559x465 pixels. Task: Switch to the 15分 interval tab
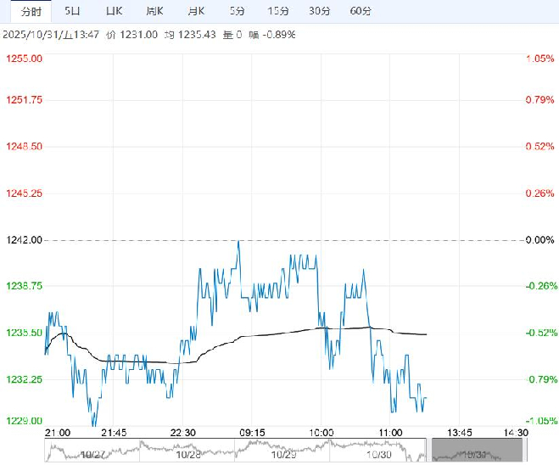pos(277,10)
